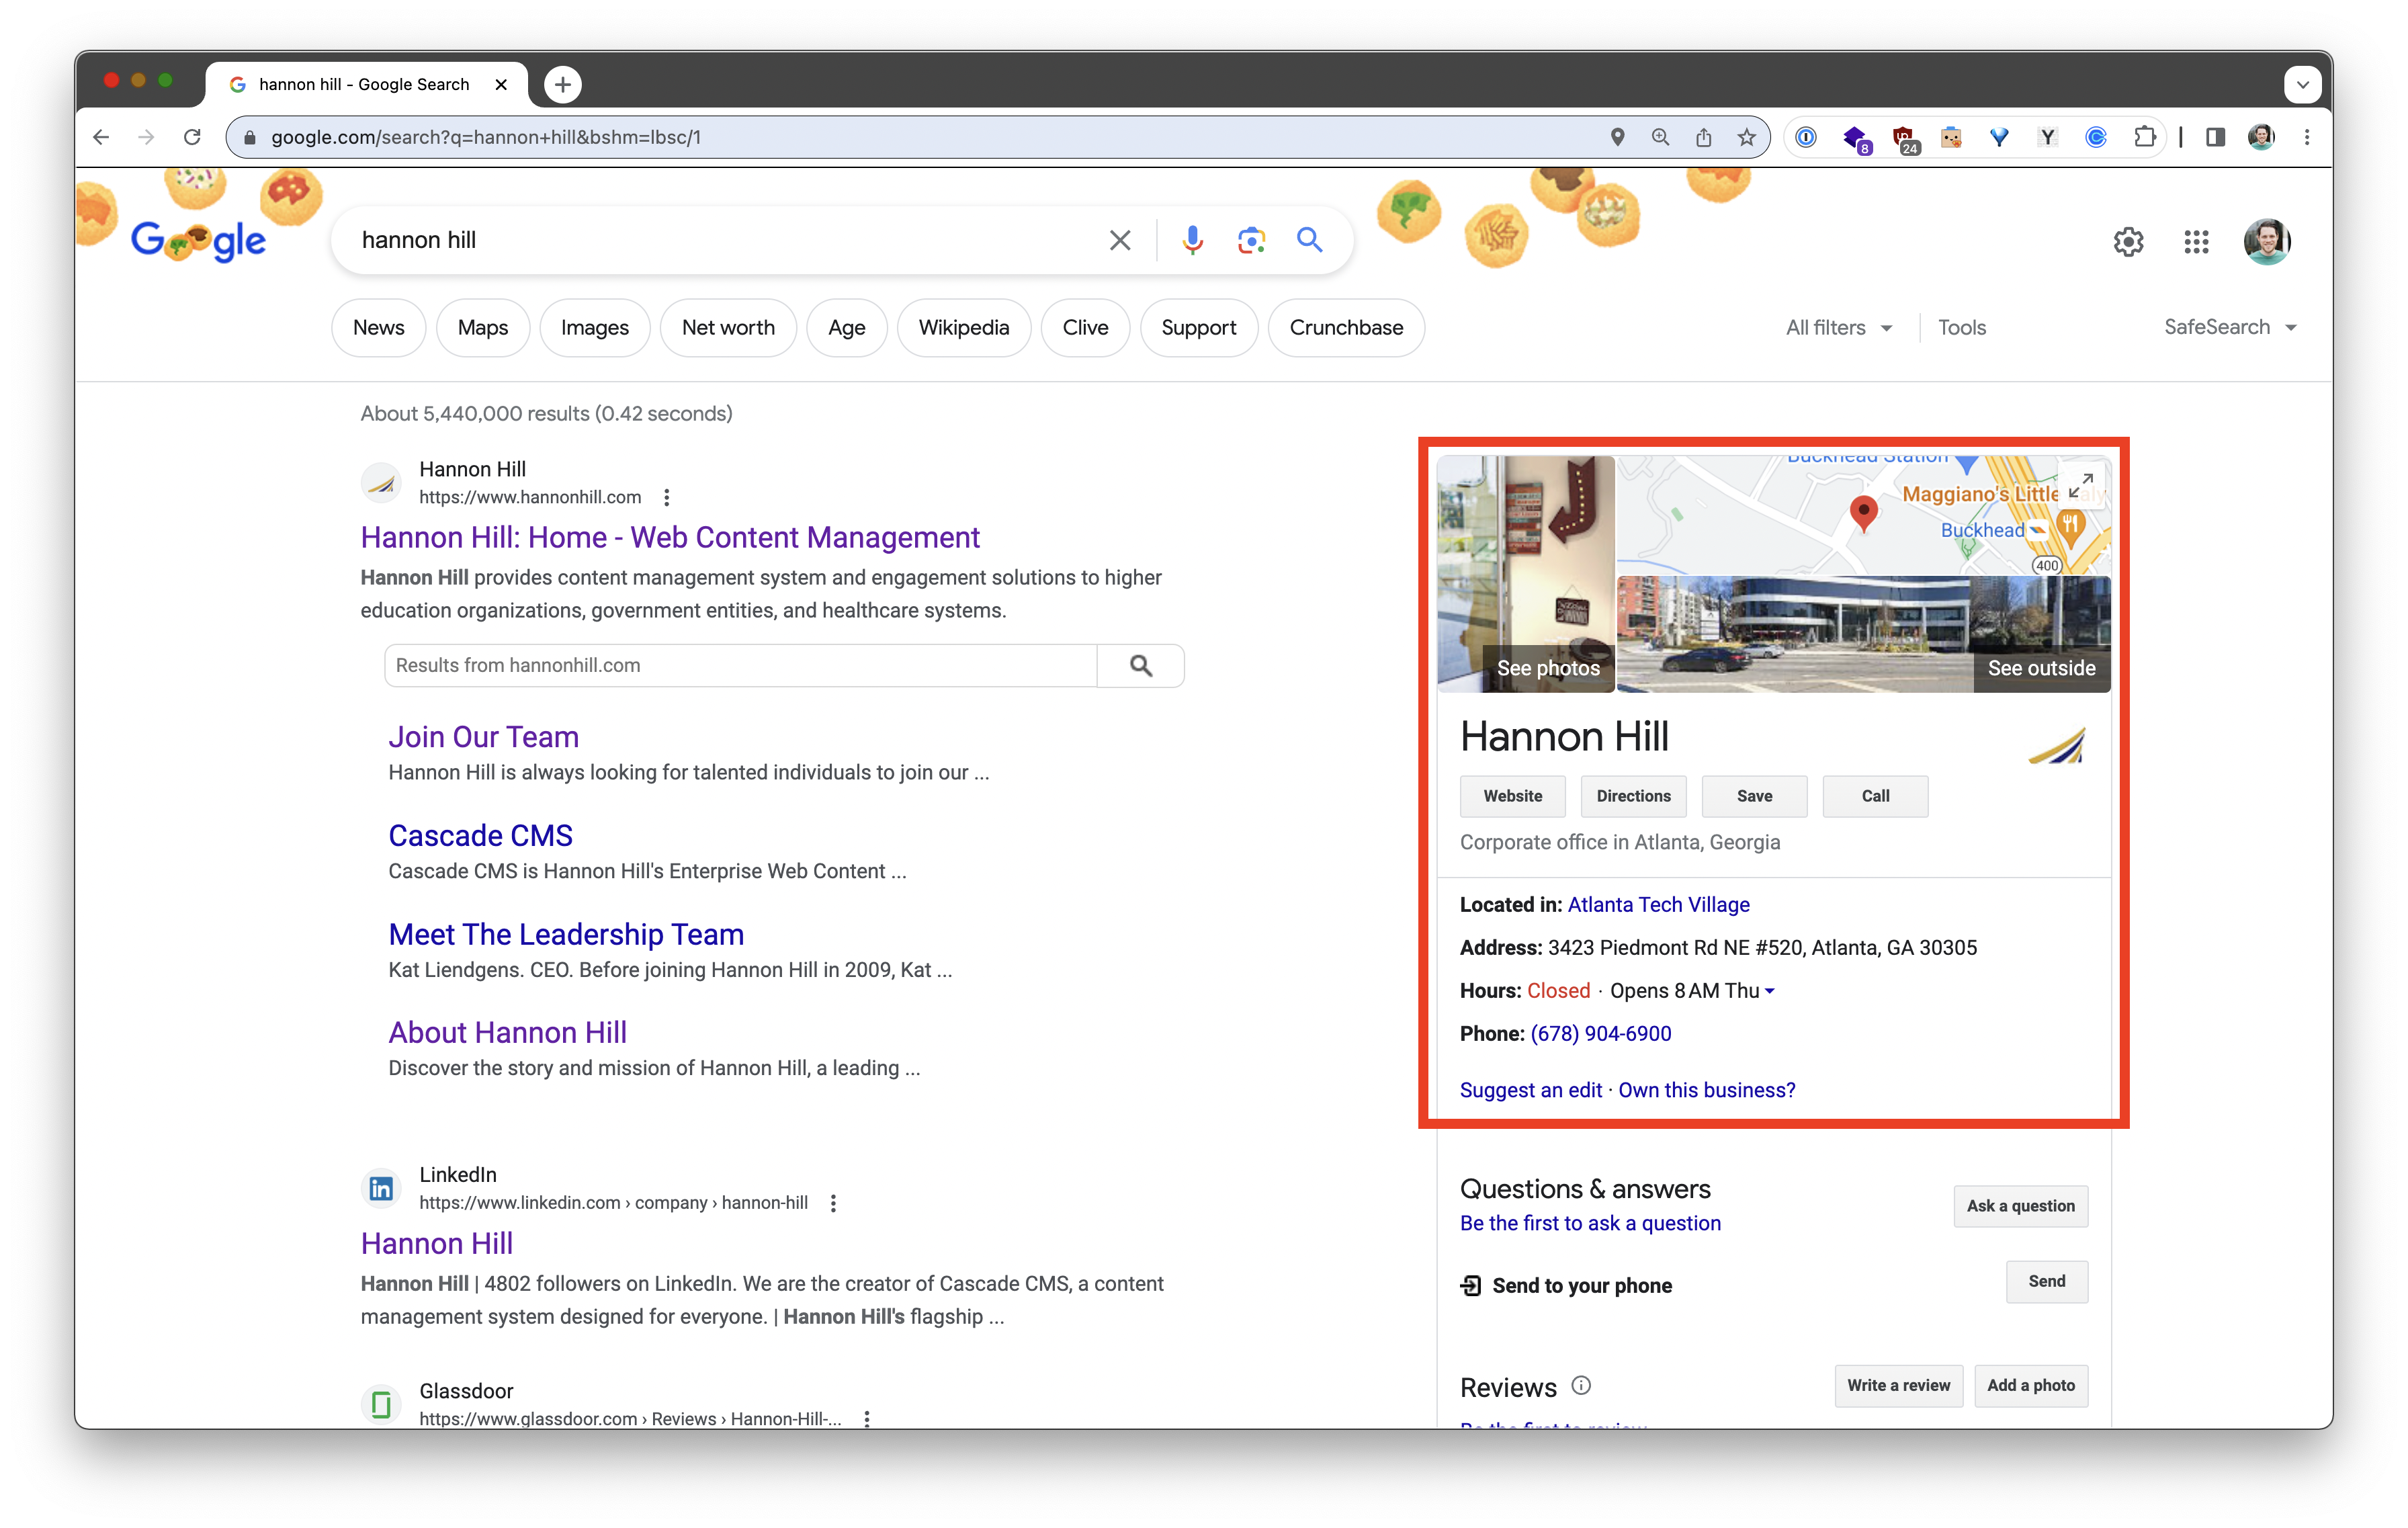This screenshot has height=1528, width=2408.
Task: Toggle the browser side panel
Action: point(2215,137)
